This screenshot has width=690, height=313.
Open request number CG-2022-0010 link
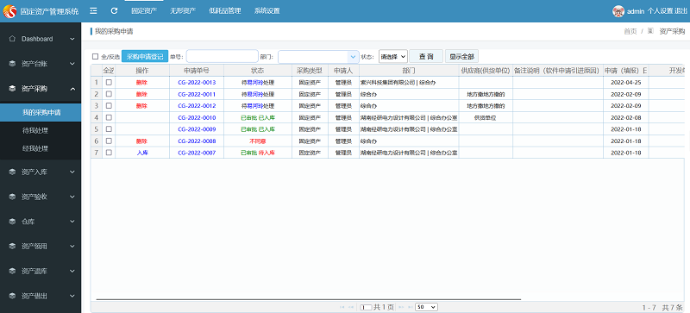[x=197, y=117]
